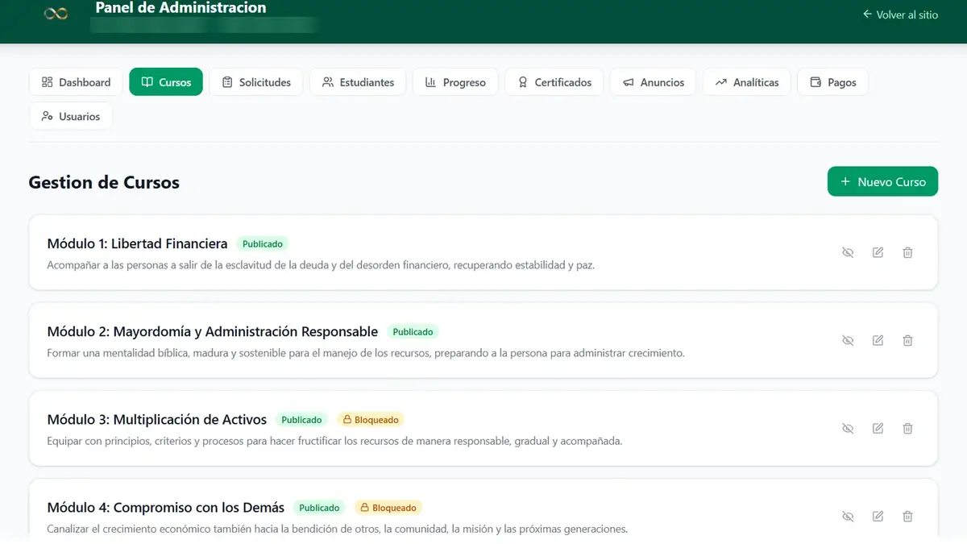Toggle visibility of Módulo 3: Multiplicación de Activos

tap(848, 428)
